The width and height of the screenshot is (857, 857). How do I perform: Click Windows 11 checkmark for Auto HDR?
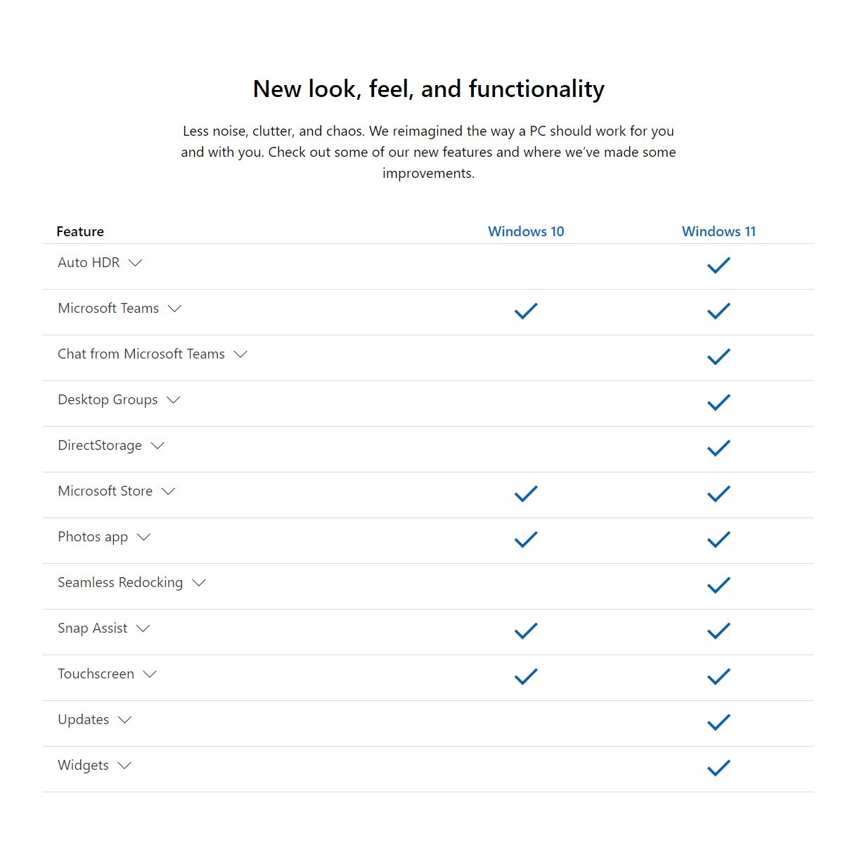(719, 265)
